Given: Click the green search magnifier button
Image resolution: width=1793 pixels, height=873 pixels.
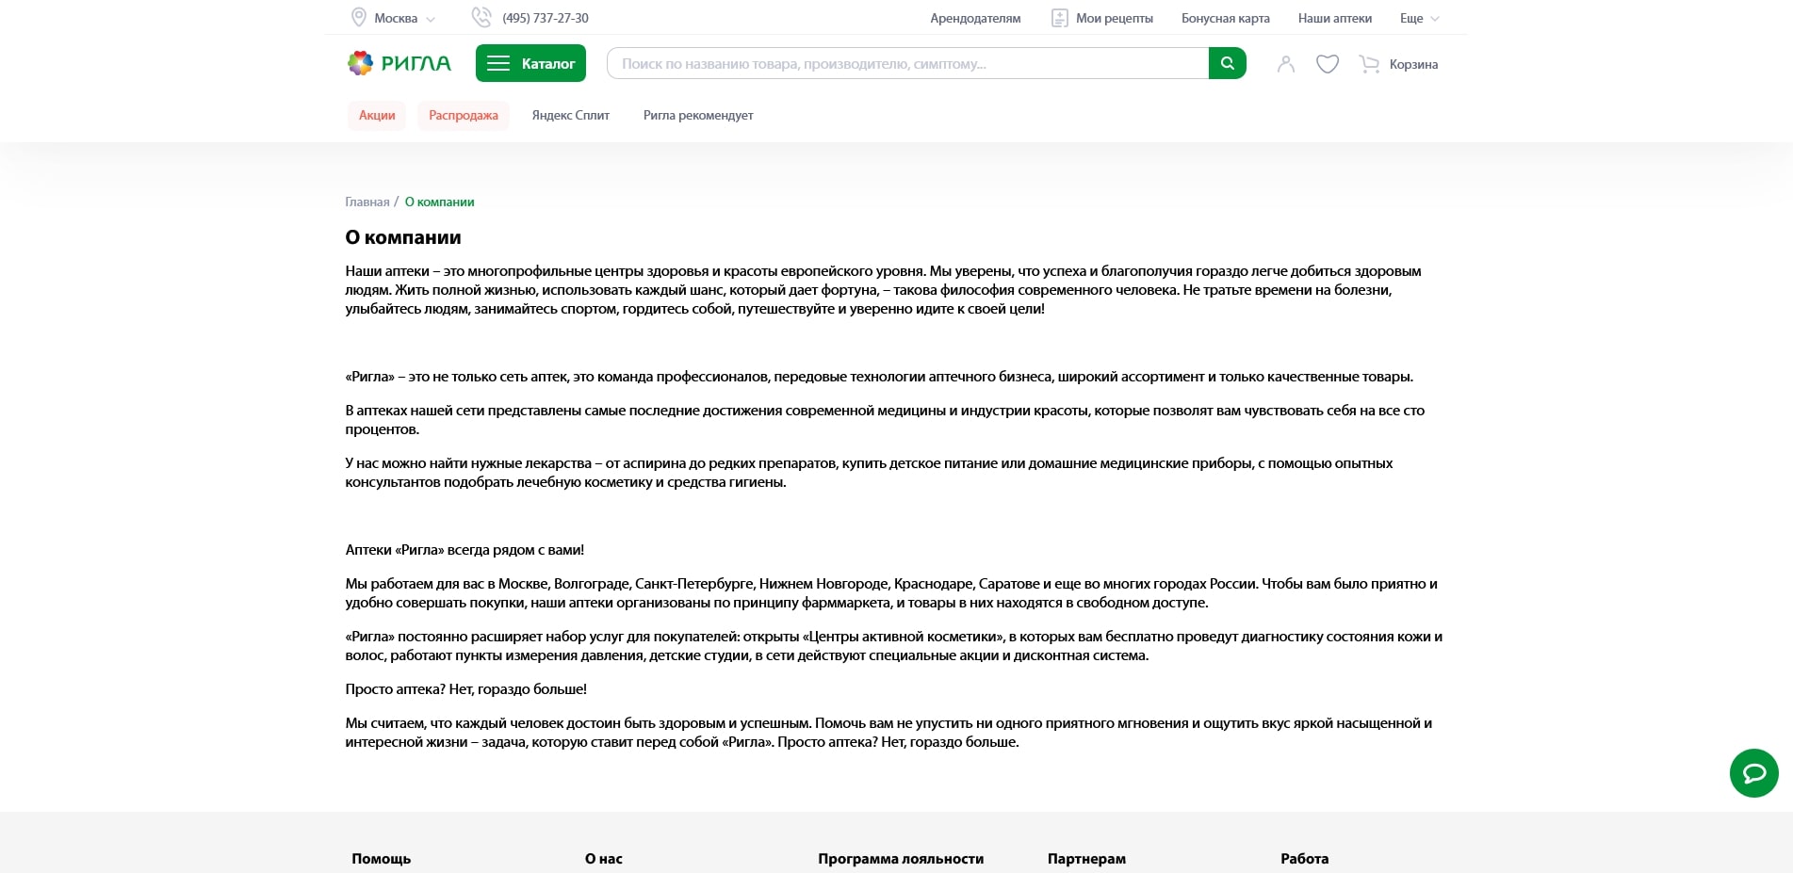Looking at the screenshot, I should pyautogui.click(x=1227, y=63).
